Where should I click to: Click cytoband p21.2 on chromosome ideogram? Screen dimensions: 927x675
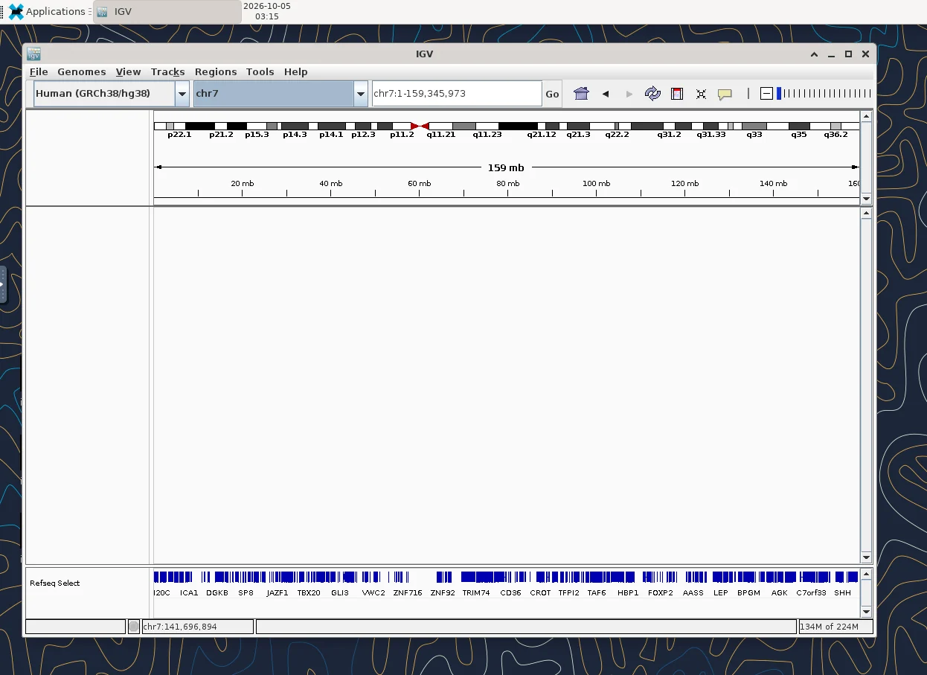[x=221, y=135]
